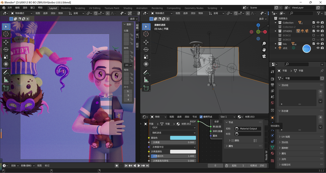Screen dimensions: 326x173
Task: Jump to the end frame
Action: (147, 166)
